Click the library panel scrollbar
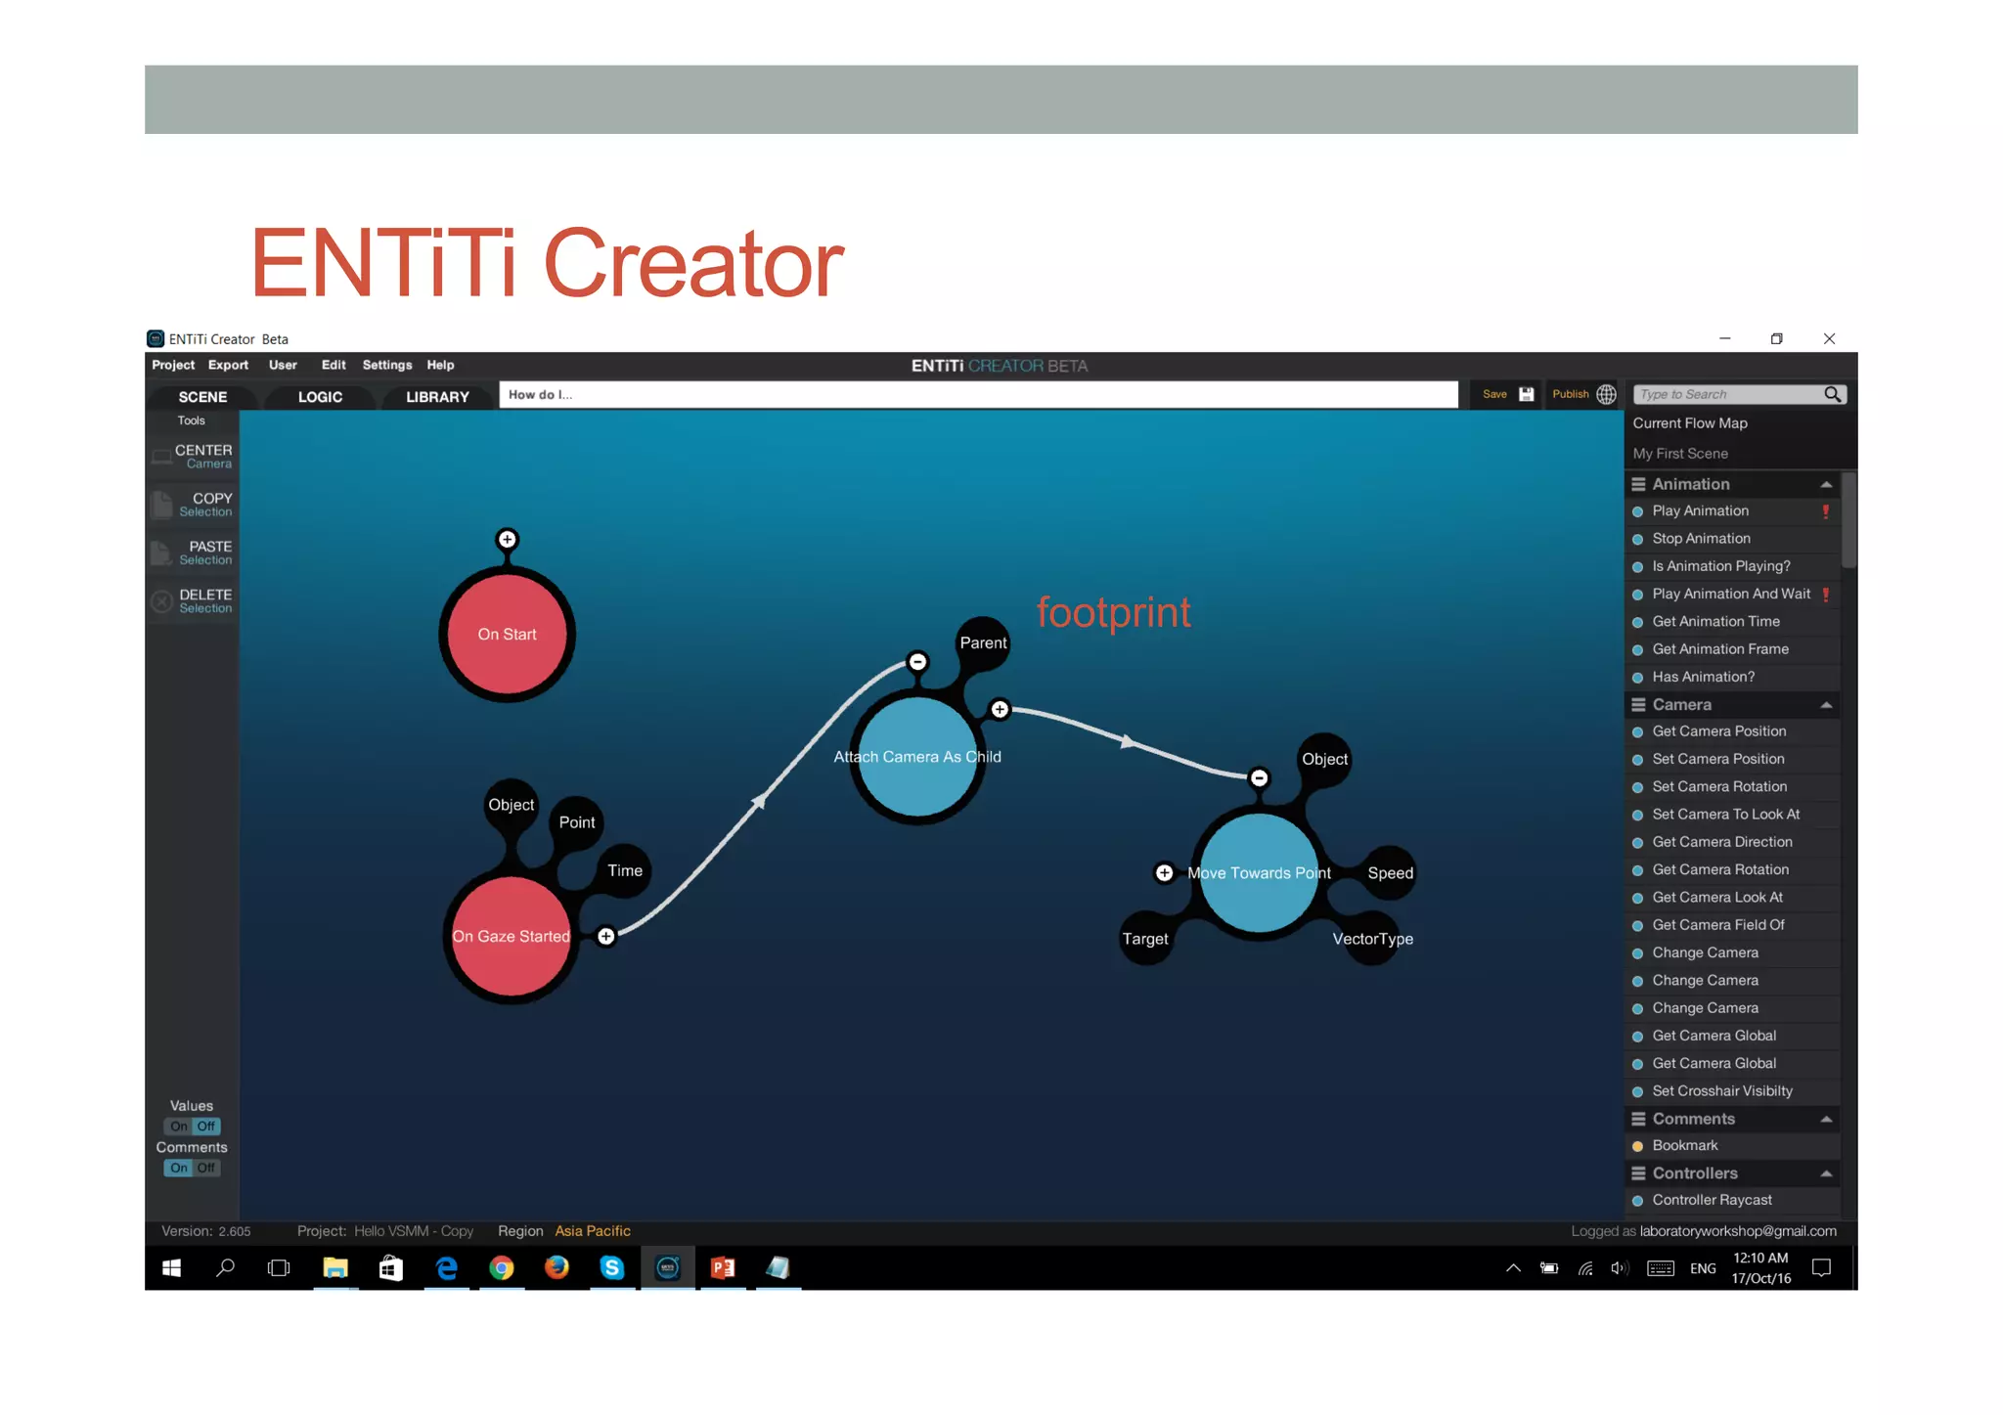Viewport: 2003px width, 1415px height. pos(1848,520)
